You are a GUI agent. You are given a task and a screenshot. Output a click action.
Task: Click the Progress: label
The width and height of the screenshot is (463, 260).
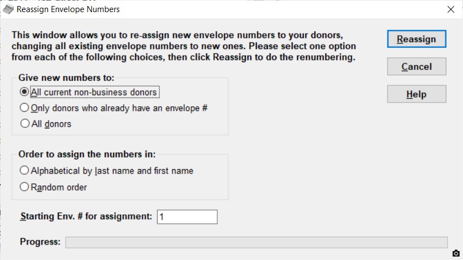click(40, 242)
